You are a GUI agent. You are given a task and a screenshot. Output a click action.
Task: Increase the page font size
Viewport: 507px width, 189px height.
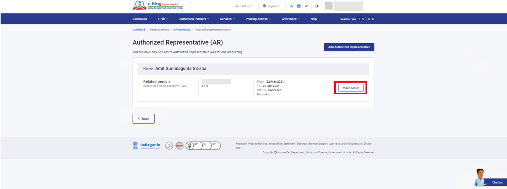tap(306, 6)
